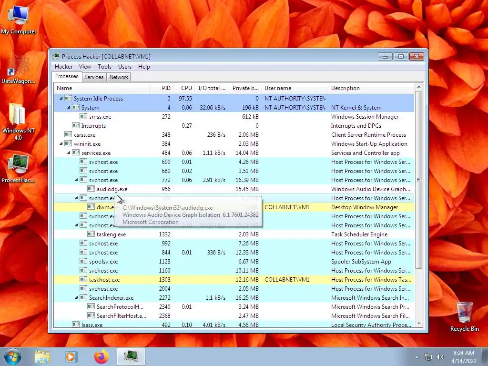Select the ProcessHacker desktop icon

pyautogui.click(x=18, y=168)
